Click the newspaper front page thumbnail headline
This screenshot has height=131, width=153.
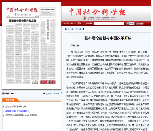click(23, 21)
